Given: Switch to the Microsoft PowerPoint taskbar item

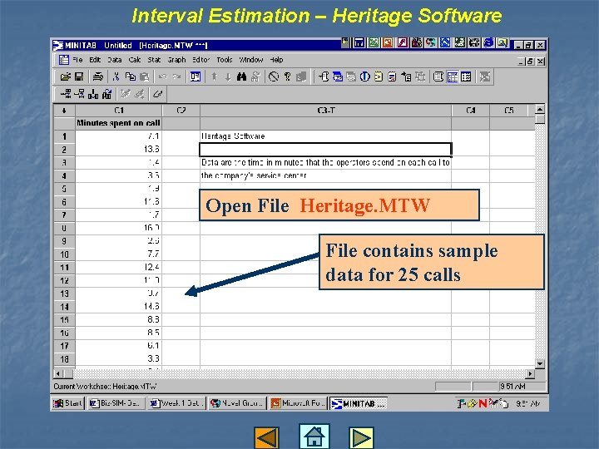Looking at the screenshot, I should coord(299,403).
